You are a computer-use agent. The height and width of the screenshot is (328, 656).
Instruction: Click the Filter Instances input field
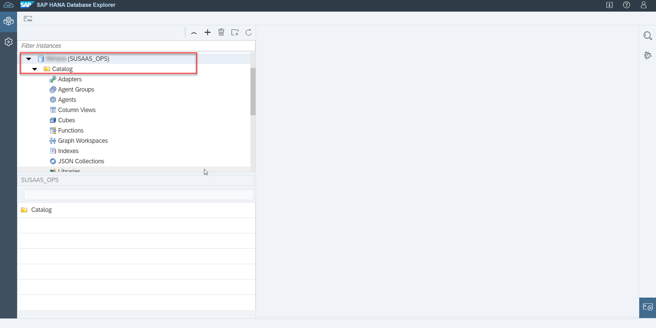(x=136, y=46)
